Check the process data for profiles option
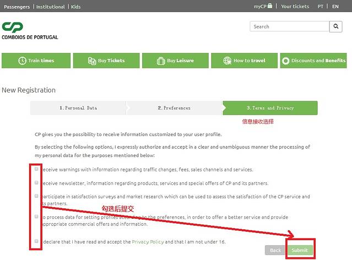This screenshot has width=352, height=260. tap(36, 217)
